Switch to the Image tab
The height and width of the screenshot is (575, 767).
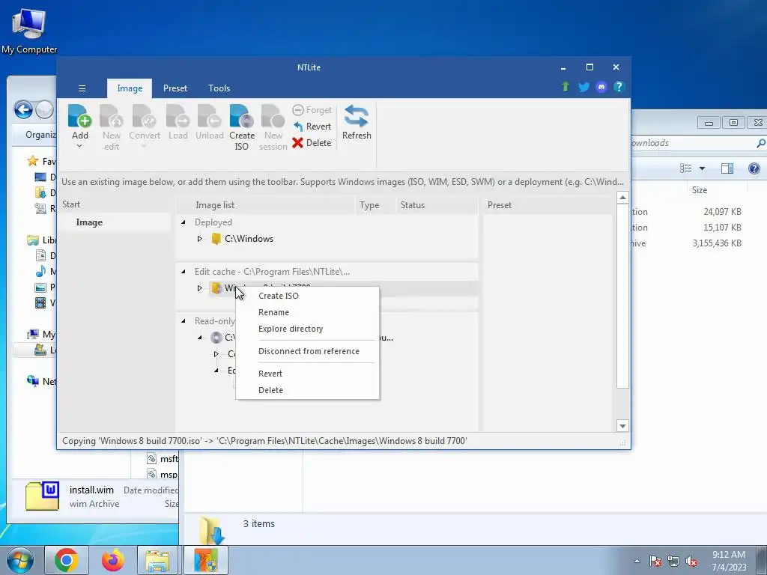(x=130, y=88)
